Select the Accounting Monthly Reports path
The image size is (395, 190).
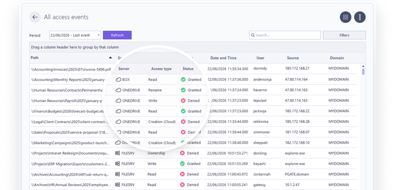68,80
